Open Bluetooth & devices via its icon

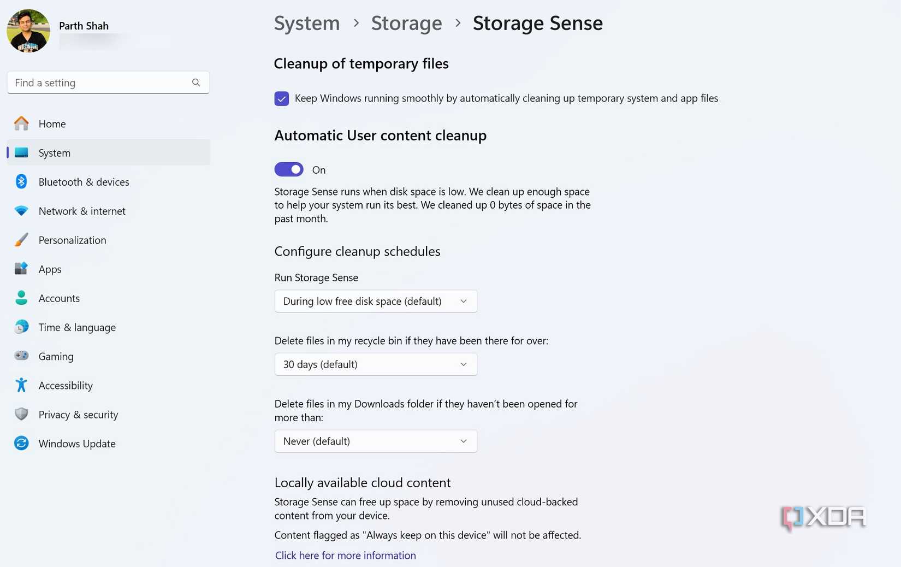[x=21, y=181]
